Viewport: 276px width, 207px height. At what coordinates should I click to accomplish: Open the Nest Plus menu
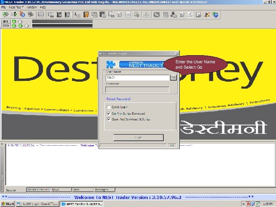[16, 7]
